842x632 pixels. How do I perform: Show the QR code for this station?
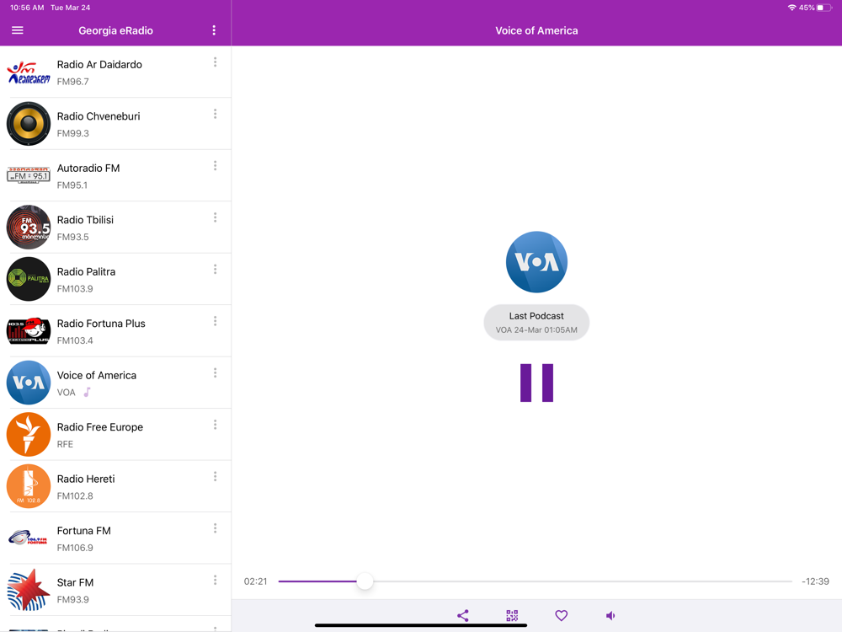click(x=512, y=615)
